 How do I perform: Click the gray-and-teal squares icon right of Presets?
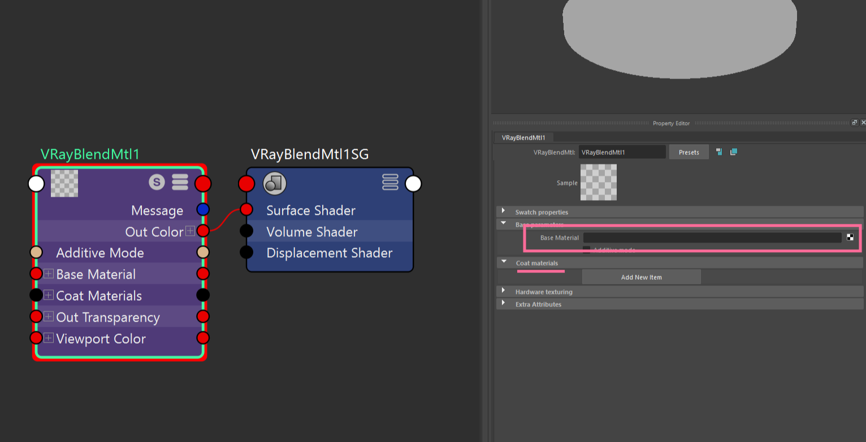pyautogui.click(x=719, y=152)
